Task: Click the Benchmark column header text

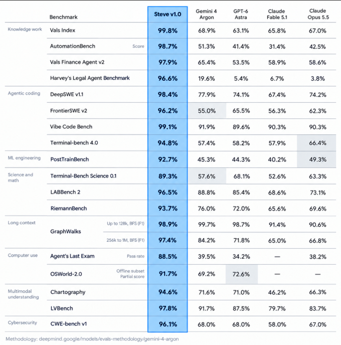Action: [x=63, y=17]
